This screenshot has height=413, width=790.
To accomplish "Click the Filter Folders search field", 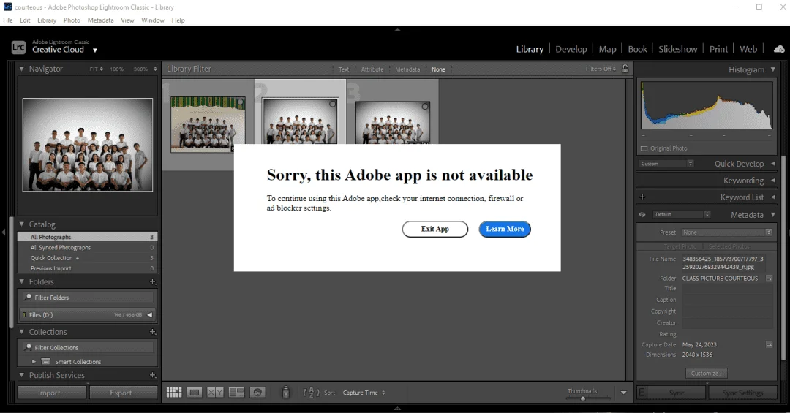I will point(87,298).
